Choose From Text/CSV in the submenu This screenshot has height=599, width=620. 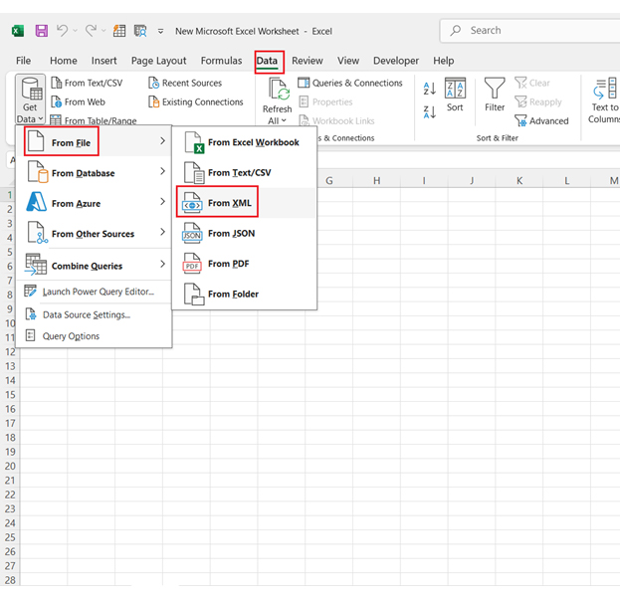(x=245, y=173)
